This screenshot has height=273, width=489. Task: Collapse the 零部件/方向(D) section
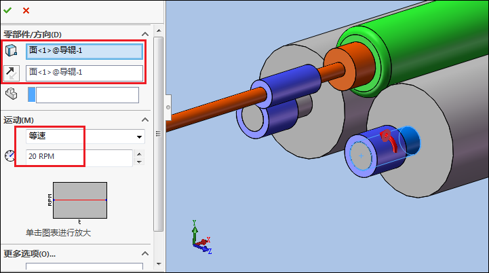click(x=145, y=34)
